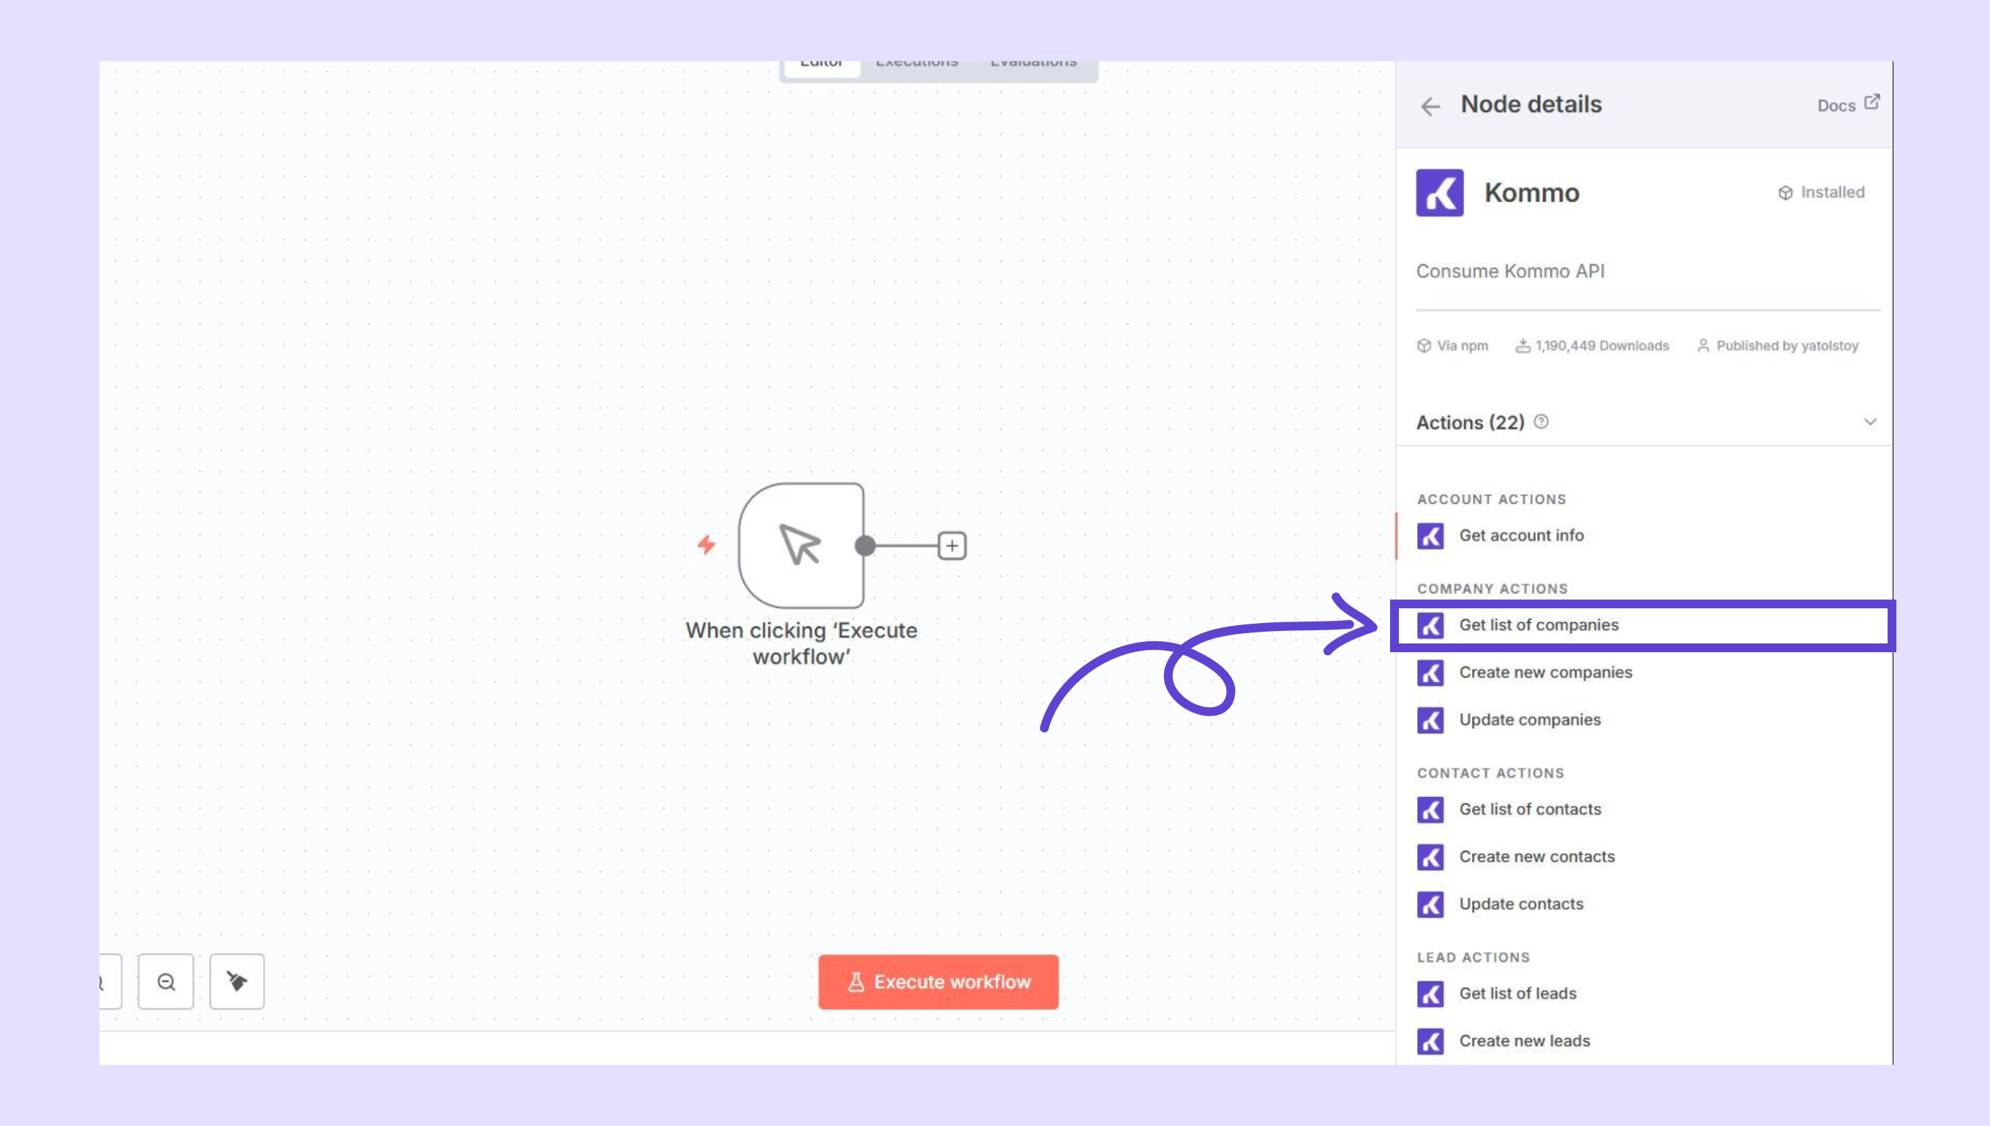Viewport: 1990px width, 1126px height.
Task: Choose Update companies action
Action: [x=1529, y=719]
